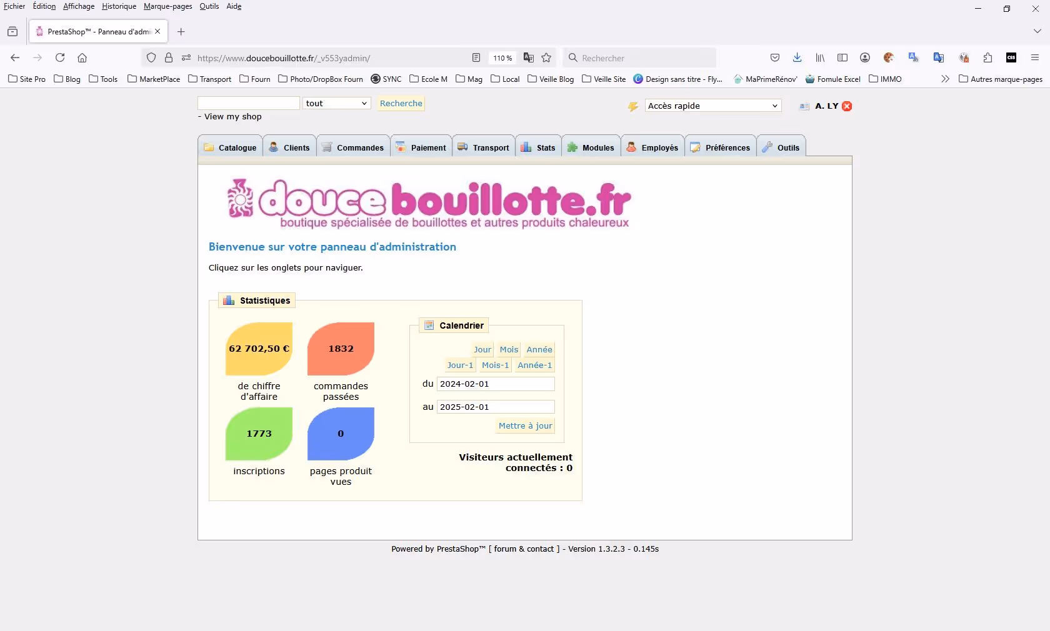Click the Jour calendar button
The width and height of the screenshot is (1050, 631).
[x=482, y=349]
